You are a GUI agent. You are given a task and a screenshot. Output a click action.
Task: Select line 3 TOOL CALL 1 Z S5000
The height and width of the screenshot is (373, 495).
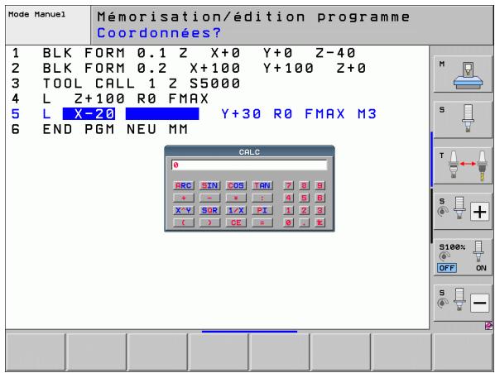(x=126, y=84)
